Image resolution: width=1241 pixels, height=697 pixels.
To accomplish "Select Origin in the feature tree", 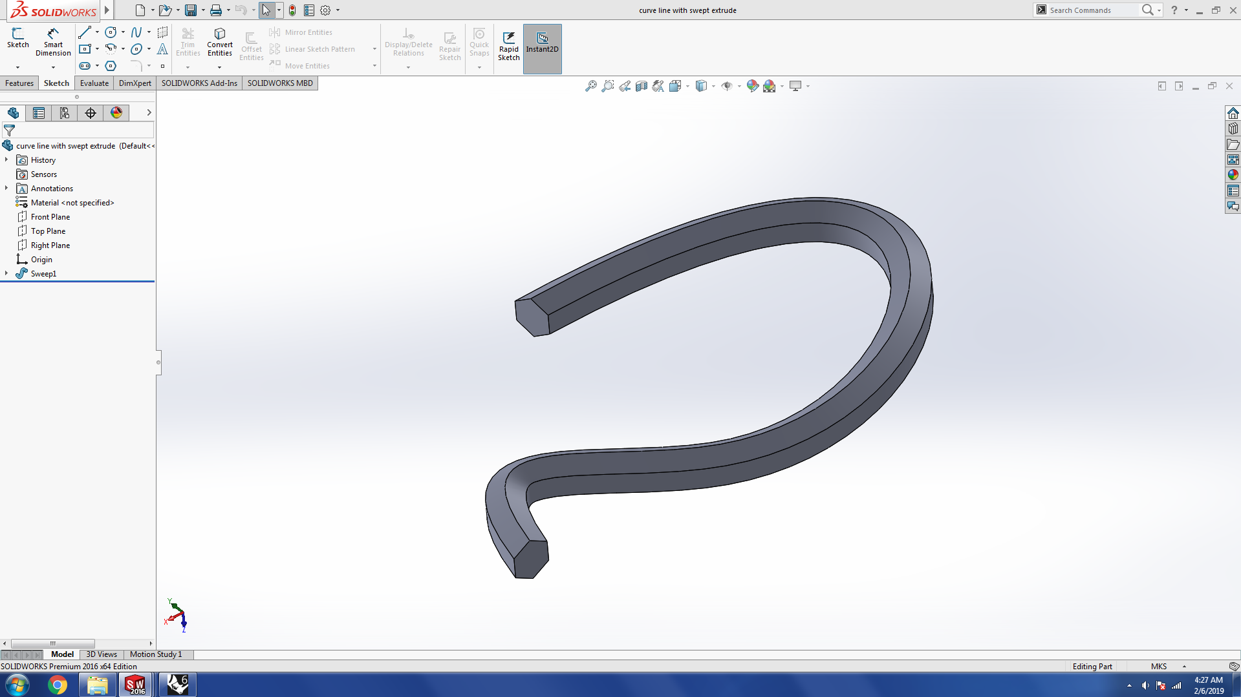I will tap(41, 260).
